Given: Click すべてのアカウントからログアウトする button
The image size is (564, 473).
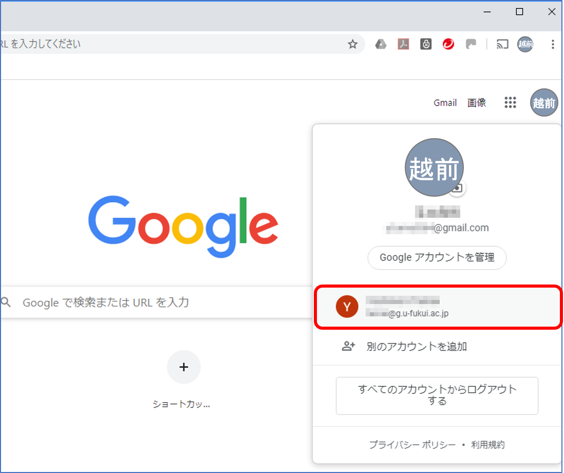Looking at the screenshot, I should [x=437, y=395].
